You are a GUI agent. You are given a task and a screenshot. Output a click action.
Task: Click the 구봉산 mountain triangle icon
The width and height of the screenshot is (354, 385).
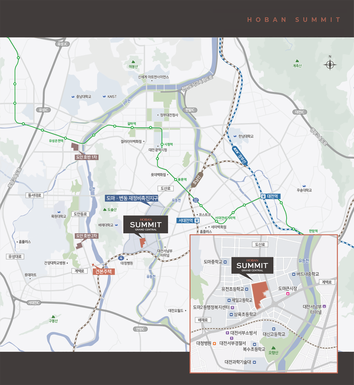(53, 317)
